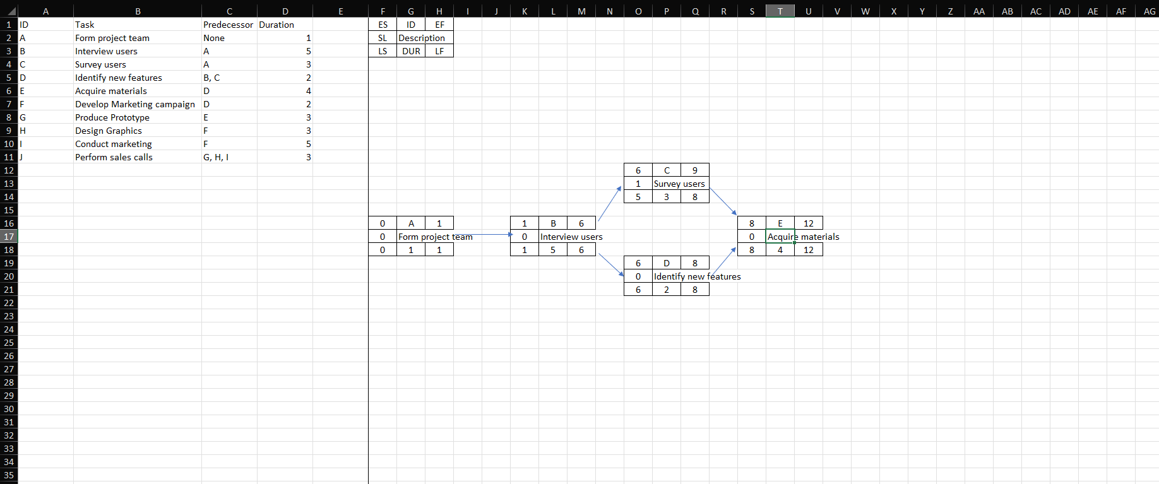Click duration value 5 in node B

pyautogui.click(x=553, y=250)
